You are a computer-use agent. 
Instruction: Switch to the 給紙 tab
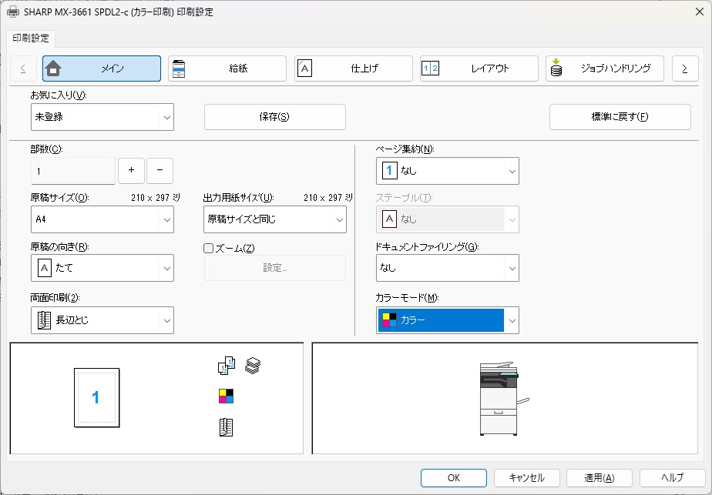point(227,69)
